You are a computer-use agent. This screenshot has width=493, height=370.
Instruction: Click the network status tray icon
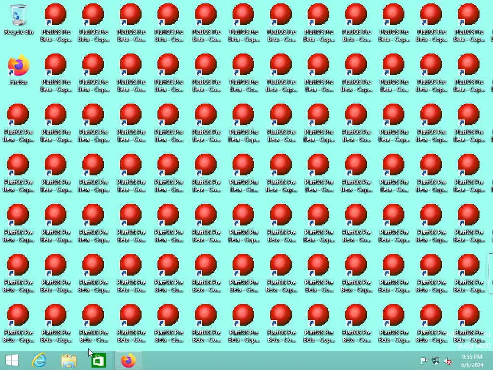pos(436,361)
